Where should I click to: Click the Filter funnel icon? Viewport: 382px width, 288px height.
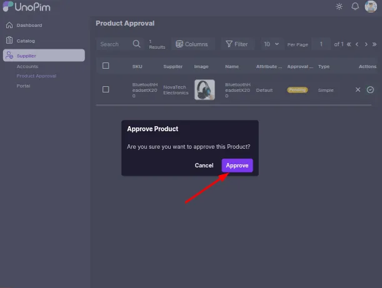[229, 44]
